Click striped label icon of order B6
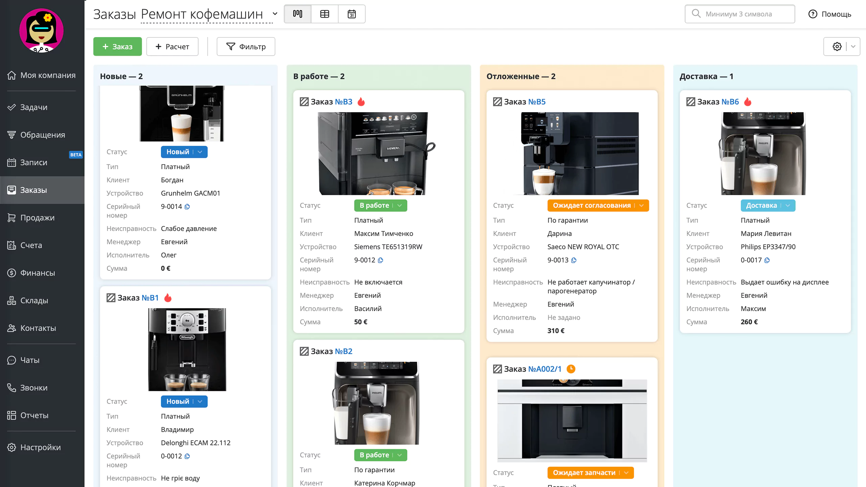The image size is (866, 487). [x=690, y=102]
